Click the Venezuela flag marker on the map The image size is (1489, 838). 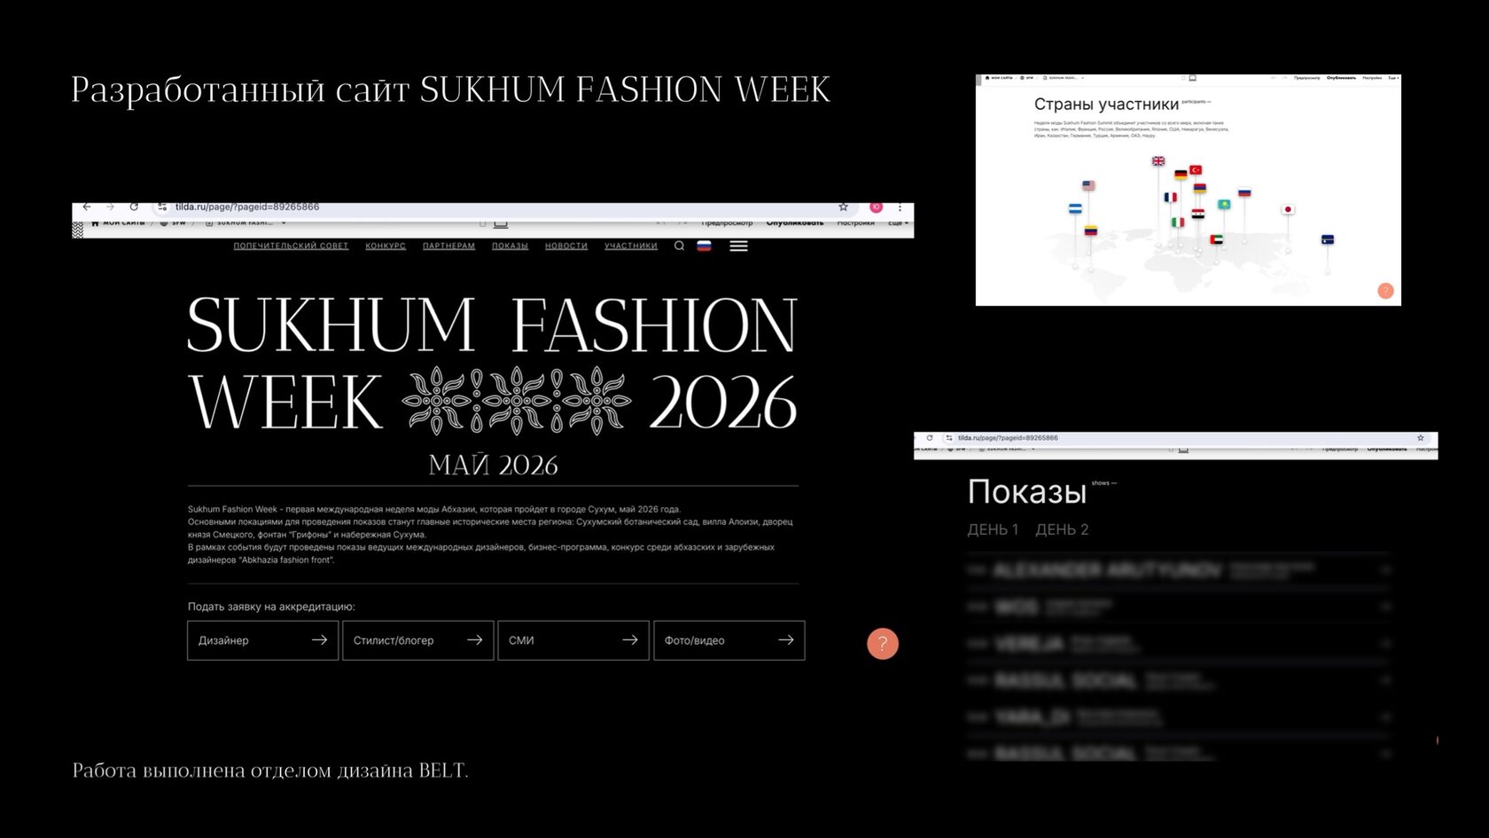(x=1091, y=231)
